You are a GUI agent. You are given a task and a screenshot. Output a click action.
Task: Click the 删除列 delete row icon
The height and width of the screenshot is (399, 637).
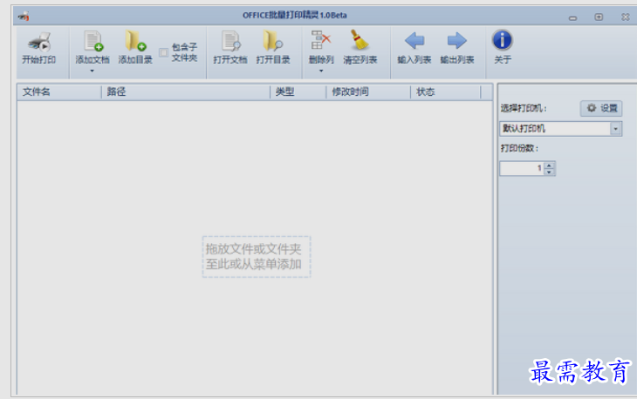(x=321, y=40)
